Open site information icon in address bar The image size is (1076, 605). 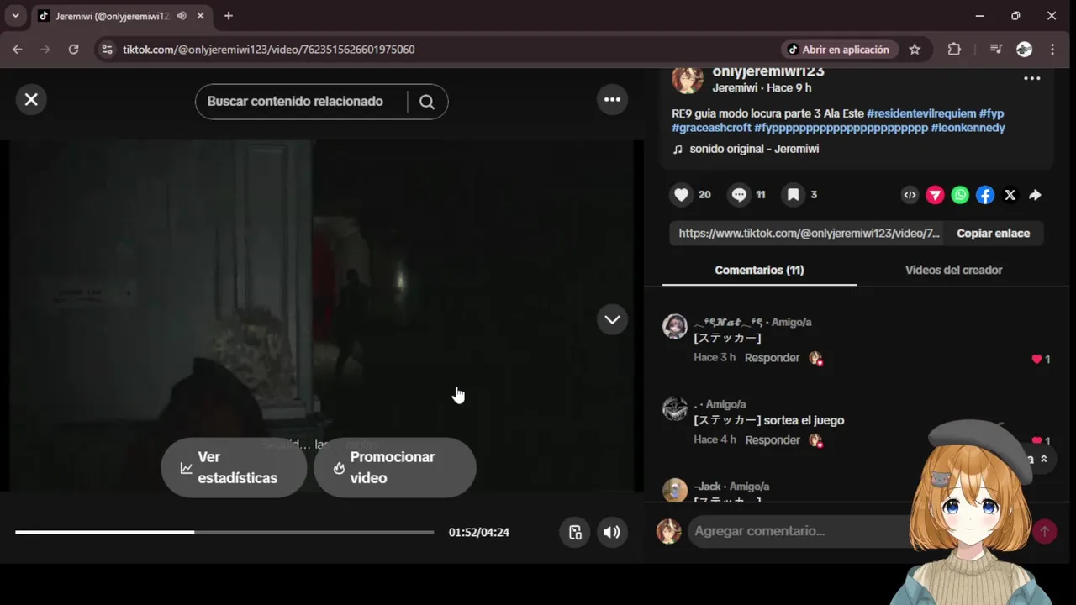(x=107, y=50)
